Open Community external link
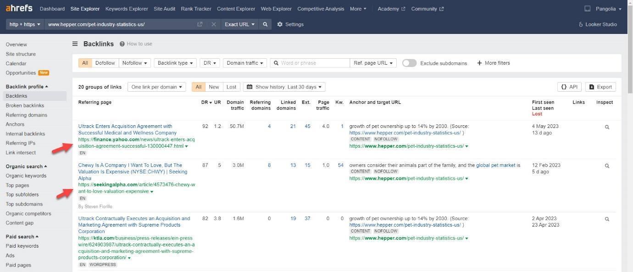The width and height of the screenshot is (633, 272). (427, 9)
